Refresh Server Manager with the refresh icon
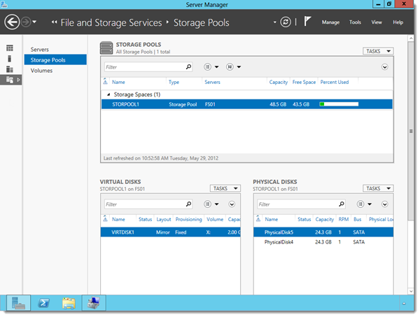 (286, 22)
